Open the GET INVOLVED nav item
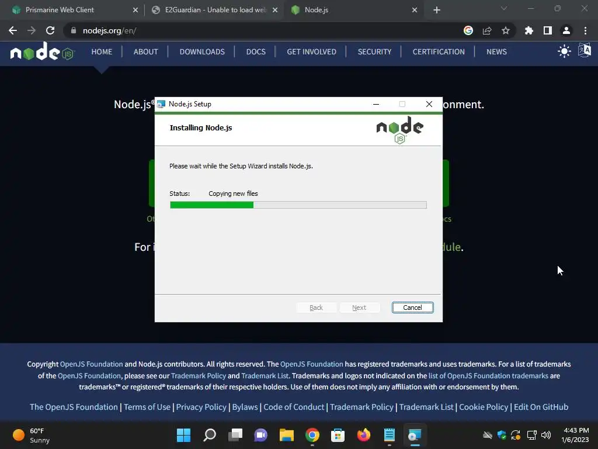The height and width of the screenshot is (449, 598). [312, 51]
